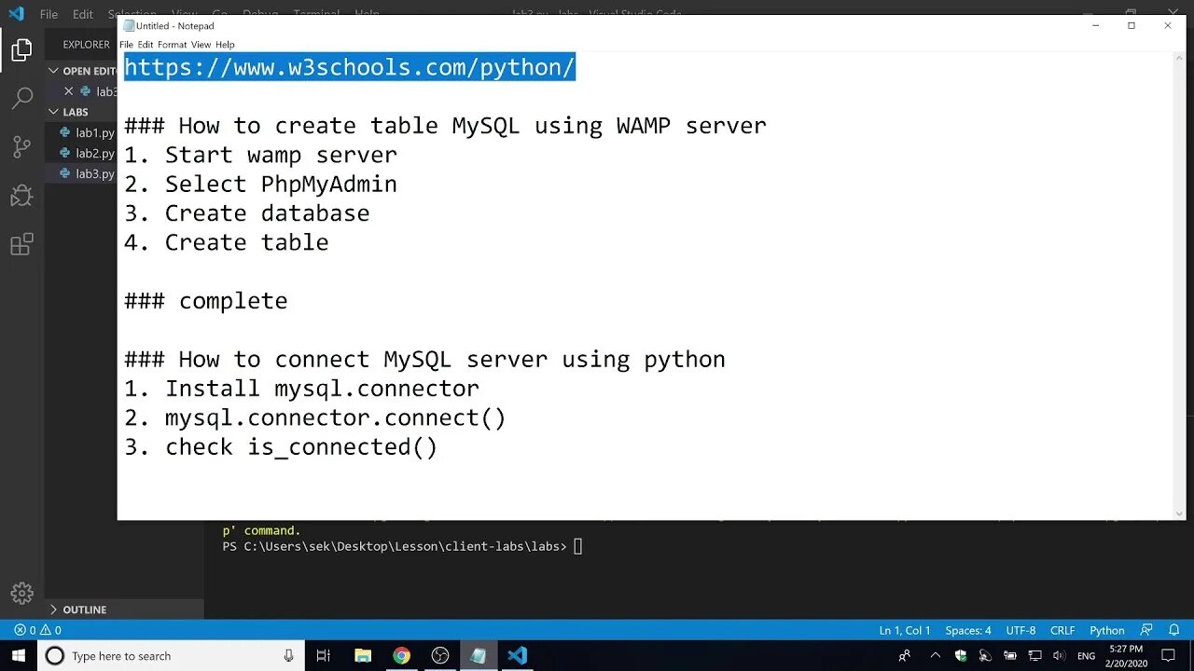Click the line '2. mysql.connector.connect()'
The height and width of the screenshot is (671, 1194).
coord(315,418)
